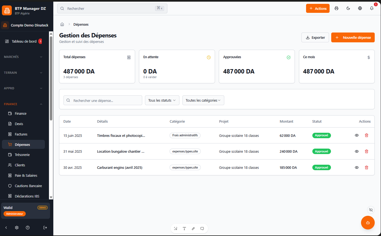Screen dimensions: 381x236
Task: Select the text tool in bottom toolbar
Action: (x=184, y=229)
